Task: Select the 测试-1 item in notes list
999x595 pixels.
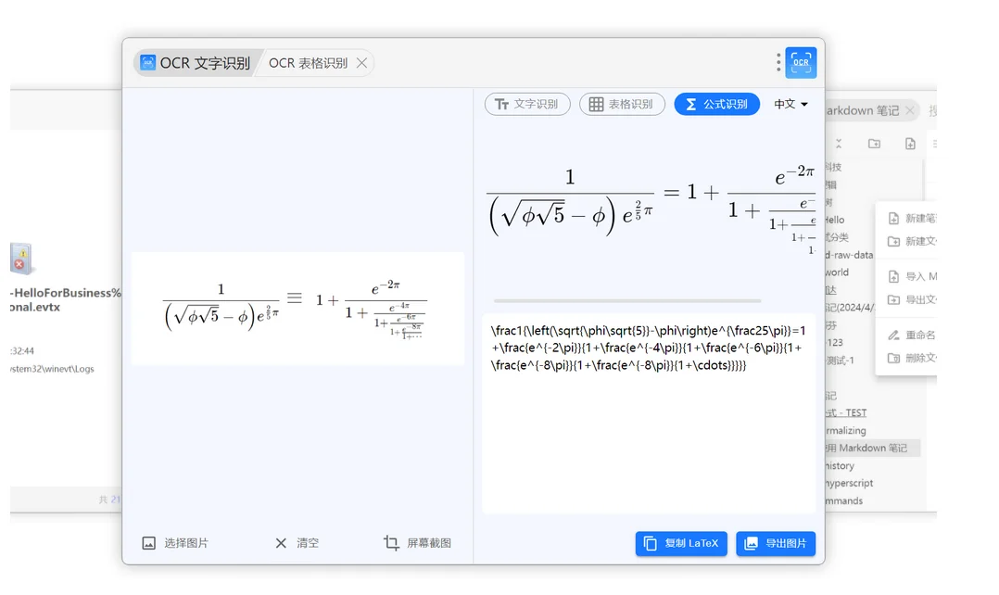Action: pos(840,361)
